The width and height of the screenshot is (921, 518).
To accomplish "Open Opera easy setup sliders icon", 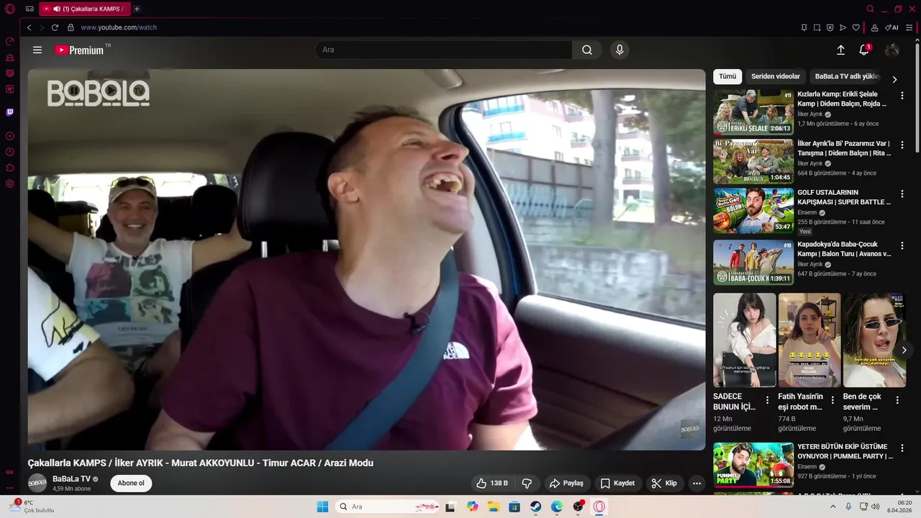I will click(x=909, y=27).
